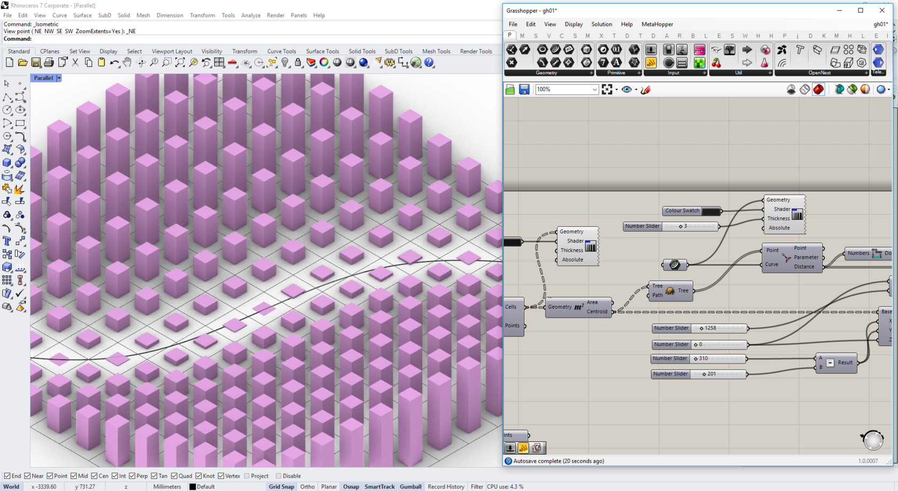Toggle Gumball in the status bar
Viewport: 898px width, 491px height.
[x=411, y=487]
